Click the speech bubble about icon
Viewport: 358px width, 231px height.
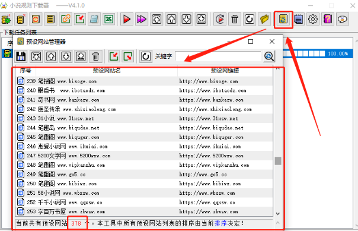(343, 19)
